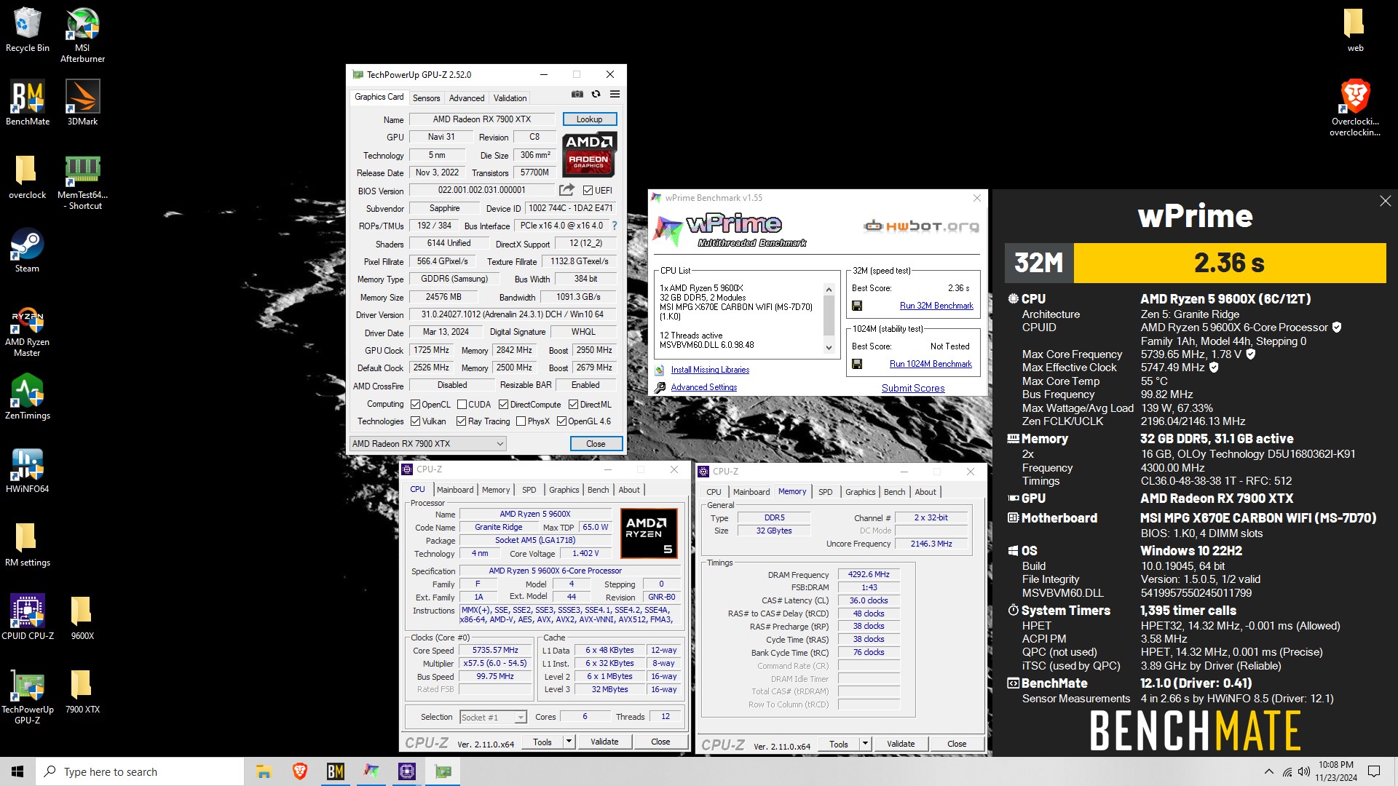The width and height of the screenshot is (1398, 786).
Task: Switch to Advanced tab in GPU-Z
Action: click(x=467, y=98)
